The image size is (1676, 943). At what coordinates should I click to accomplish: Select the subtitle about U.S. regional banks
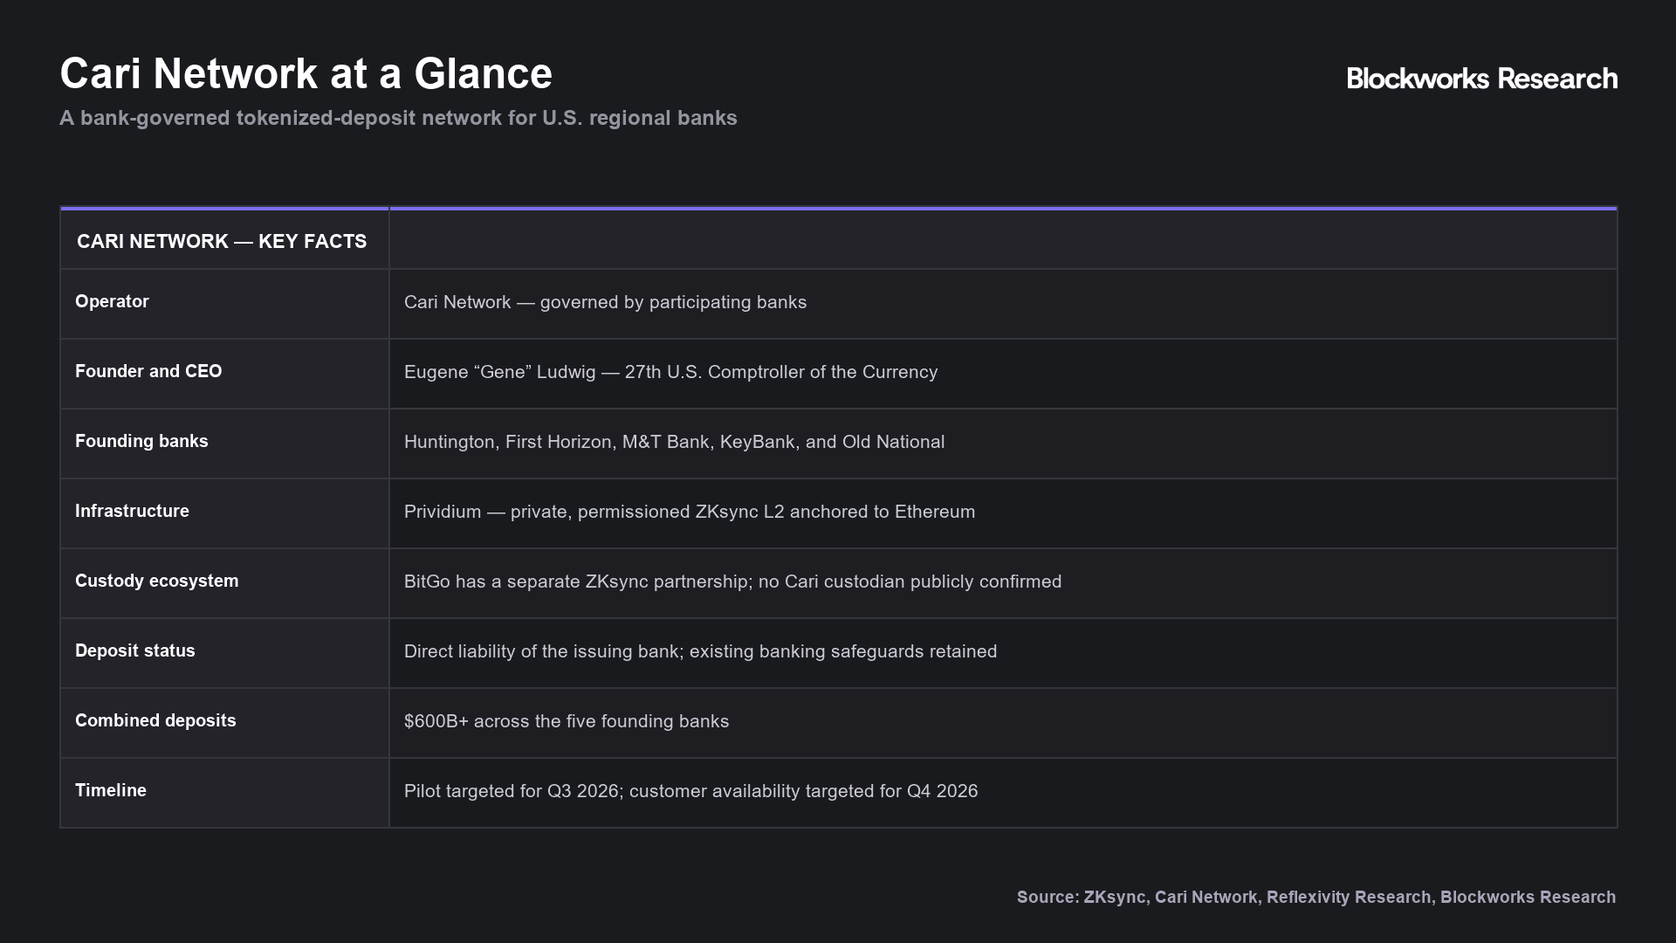pyautogui.click(x=398, y=118)
